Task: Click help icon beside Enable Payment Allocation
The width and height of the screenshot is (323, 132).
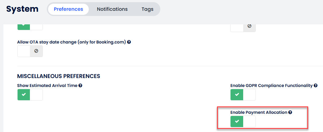Action: [290, 113]
